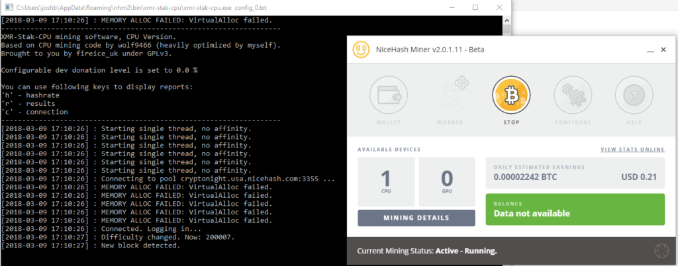Close the NiceHash Miner window

point(663,50)
